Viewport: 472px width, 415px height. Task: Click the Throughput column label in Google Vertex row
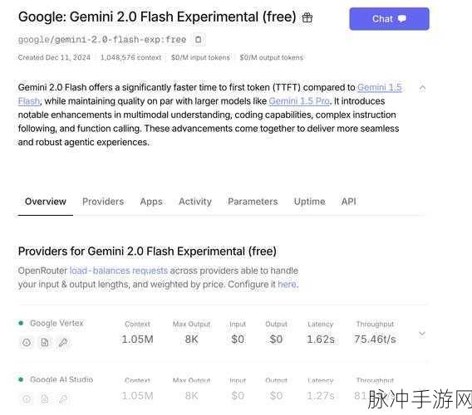pos(375,325)
